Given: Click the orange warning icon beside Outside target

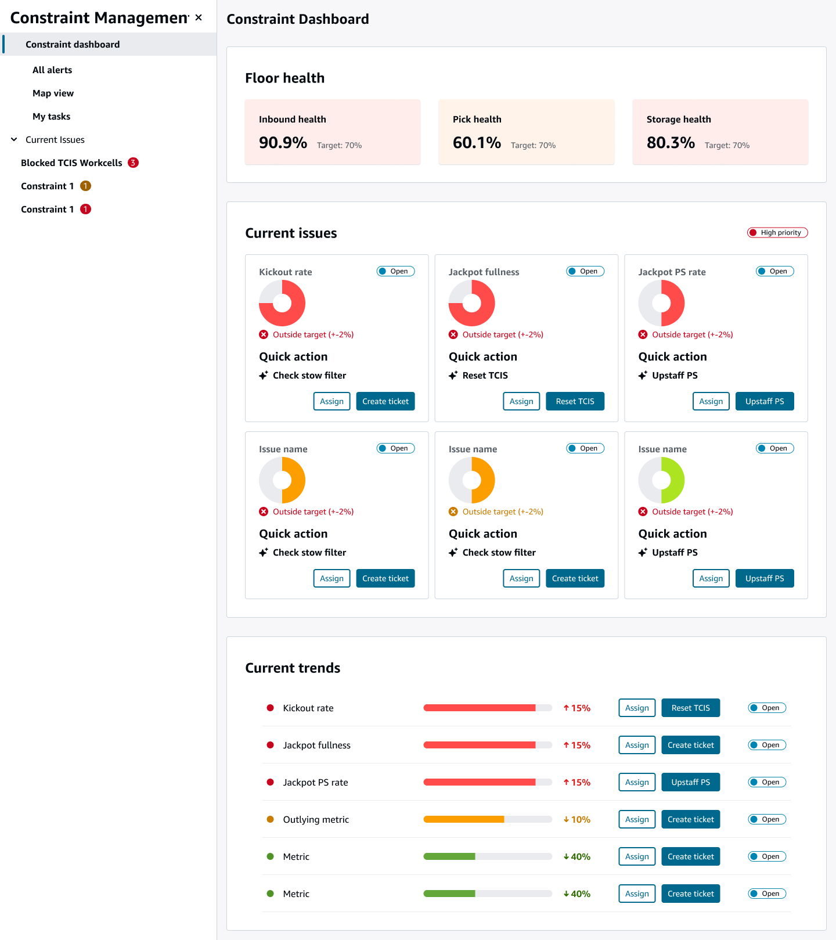Looking at the screenshot, I should pos(453,512).
